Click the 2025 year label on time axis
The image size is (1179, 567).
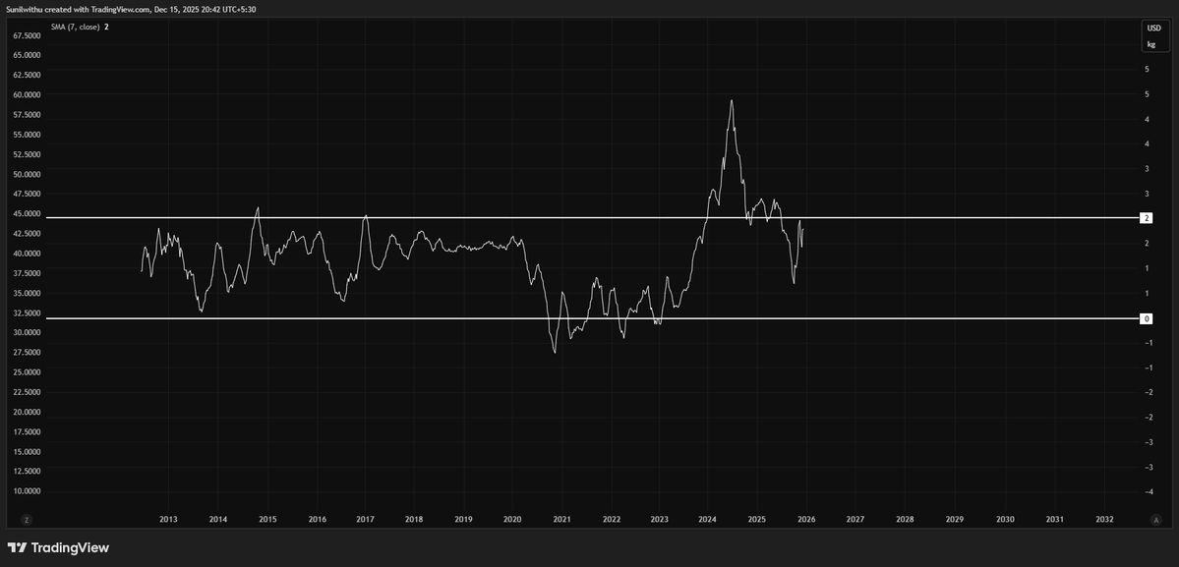757,519
